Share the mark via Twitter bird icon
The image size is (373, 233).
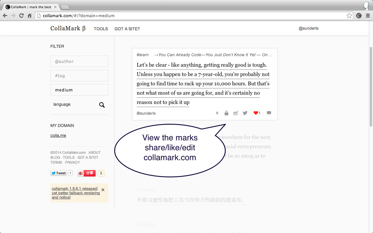click(245, 113)
